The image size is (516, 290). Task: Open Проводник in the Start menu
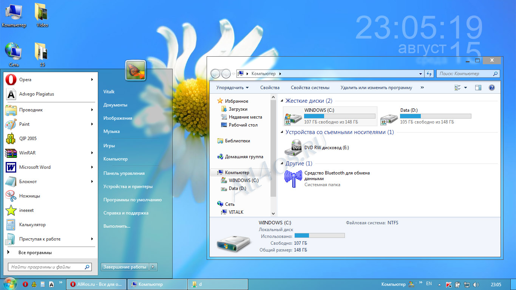tap(51, 110)
